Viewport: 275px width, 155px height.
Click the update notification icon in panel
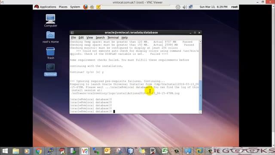click(x=178, y=7)
